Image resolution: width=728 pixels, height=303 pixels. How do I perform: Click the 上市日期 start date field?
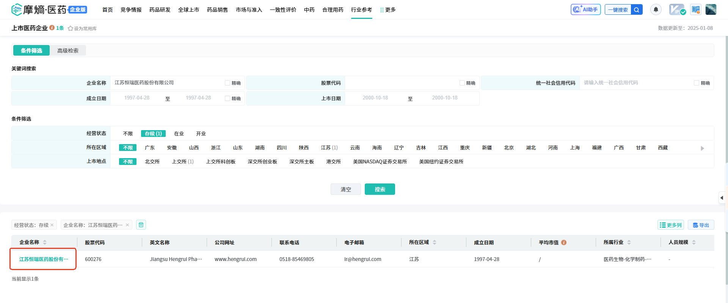(x=375, y=98)
